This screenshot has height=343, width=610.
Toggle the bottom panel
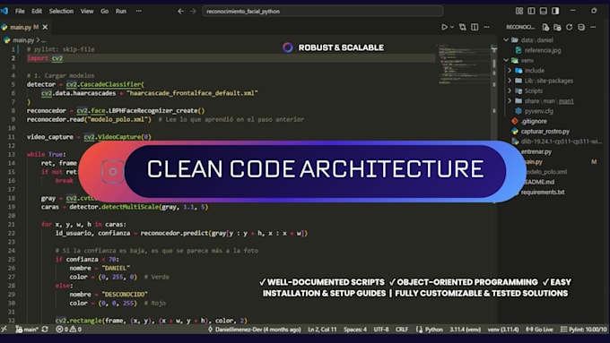(544, 11)
